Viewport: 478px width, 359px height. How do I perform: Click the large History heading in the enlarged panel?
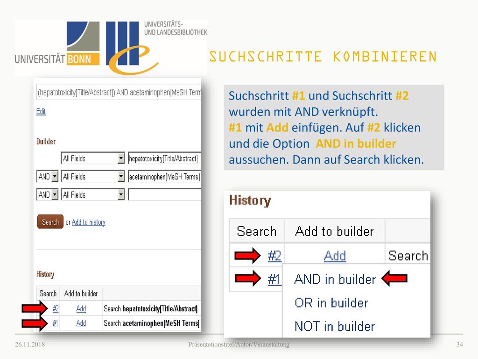point(250,201)
